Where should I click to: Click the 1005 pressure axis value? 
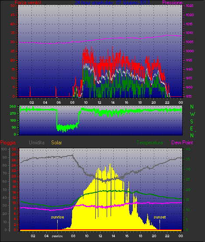(190, 42)
